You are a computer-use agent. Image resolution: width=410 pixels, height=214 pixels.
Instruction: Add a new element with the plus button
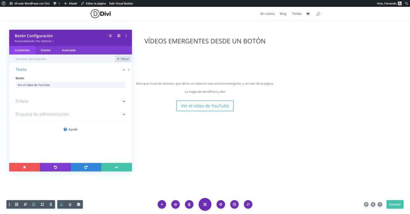pos(162,204)
